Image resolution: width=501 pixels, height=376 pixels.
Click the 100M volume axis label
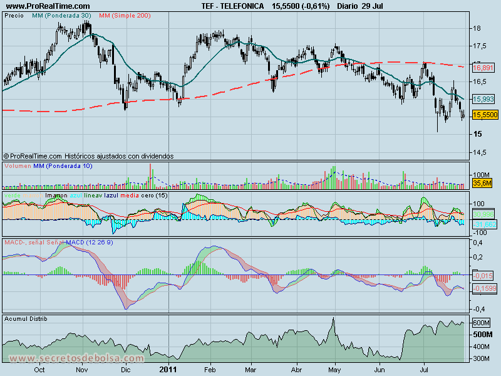point(482,175)
